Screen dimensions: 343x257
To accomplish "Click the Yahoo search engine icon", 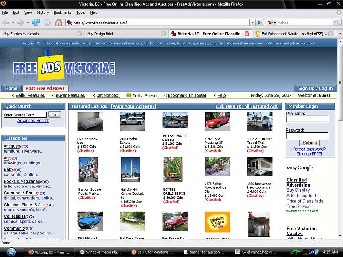I will click(271, 23).
